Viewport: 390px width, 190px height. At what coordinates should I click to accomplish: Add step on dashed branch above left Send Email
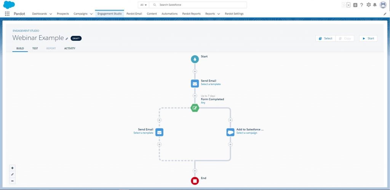(160, 120)
